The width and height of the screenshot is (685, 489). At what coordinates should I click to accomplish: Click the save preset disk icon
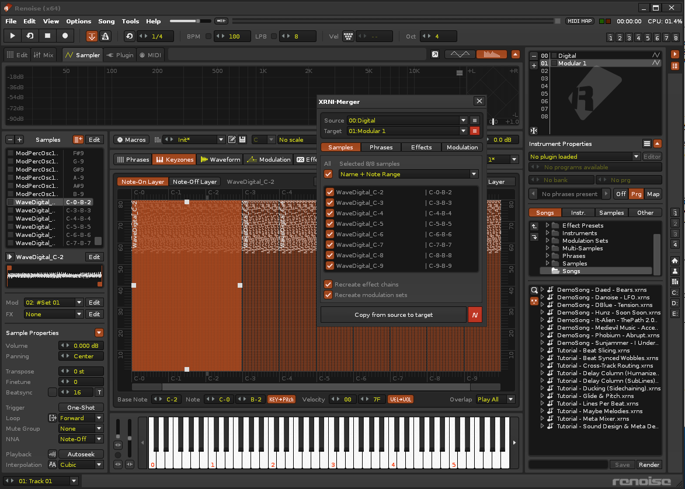pyautogui.click(x=242, y=139)
